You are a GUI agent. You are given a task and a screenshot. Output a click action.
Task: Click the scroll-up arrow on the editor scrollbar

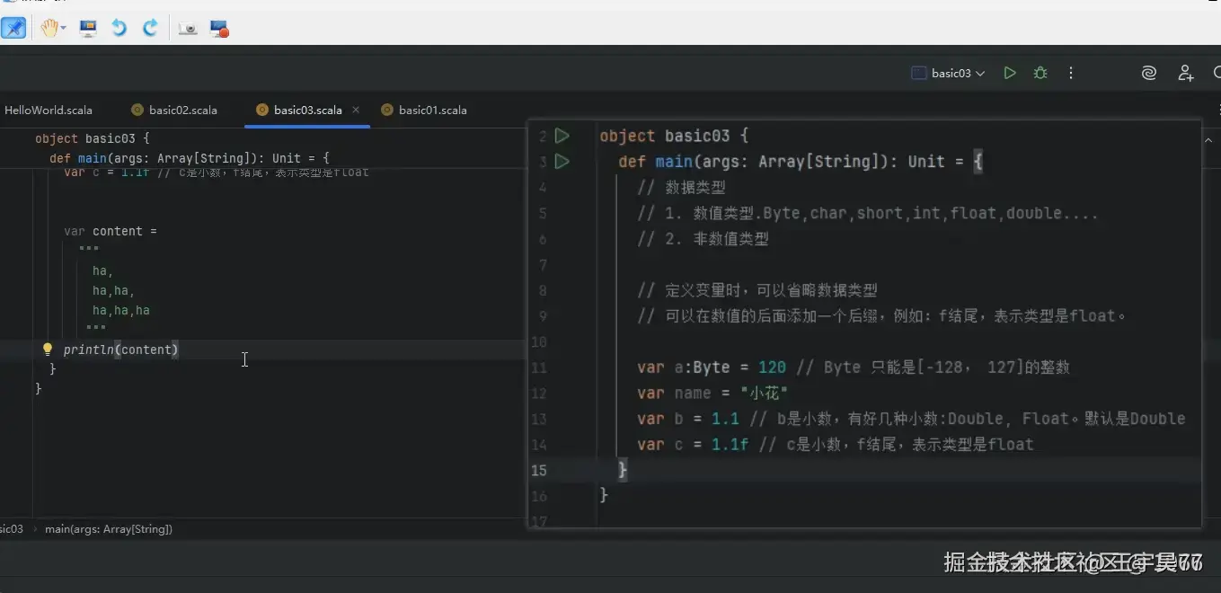pos(1208,139)
